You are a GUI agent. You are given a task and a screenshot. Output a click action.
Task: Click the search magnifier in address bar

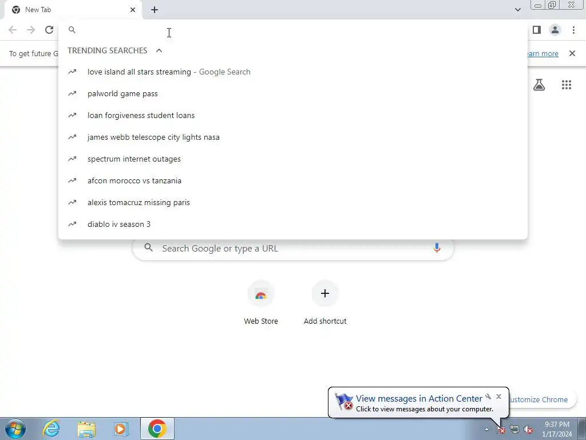[x=72, y=30]
